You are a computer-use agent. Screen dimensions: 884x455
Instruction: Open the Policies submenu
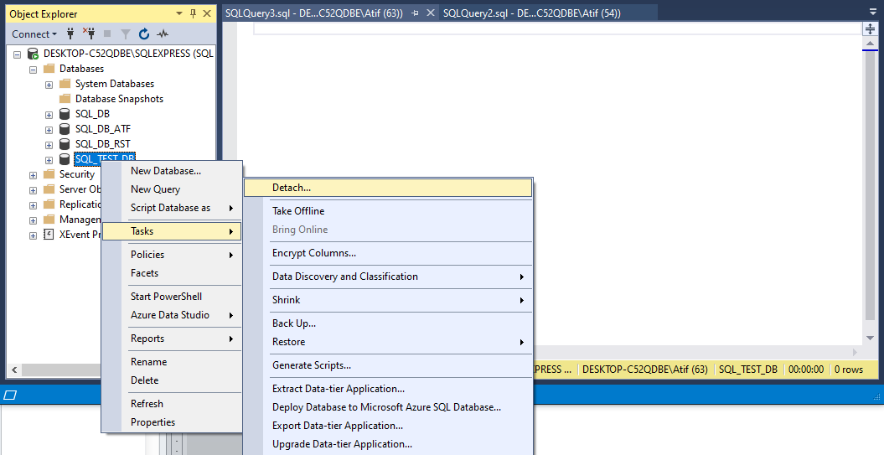point(172,254)
